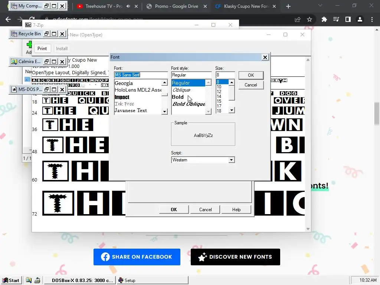The image size is (380, 285).
Task: Mute the Treehouse TV tab audio icon
Action: (128, 6)
